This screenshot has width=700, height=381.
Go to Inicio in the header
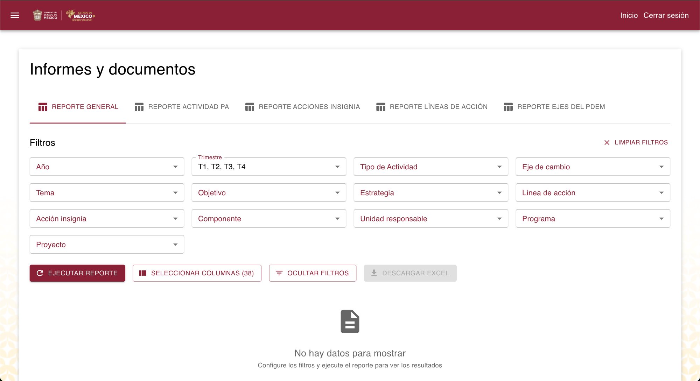coord(629,15)
